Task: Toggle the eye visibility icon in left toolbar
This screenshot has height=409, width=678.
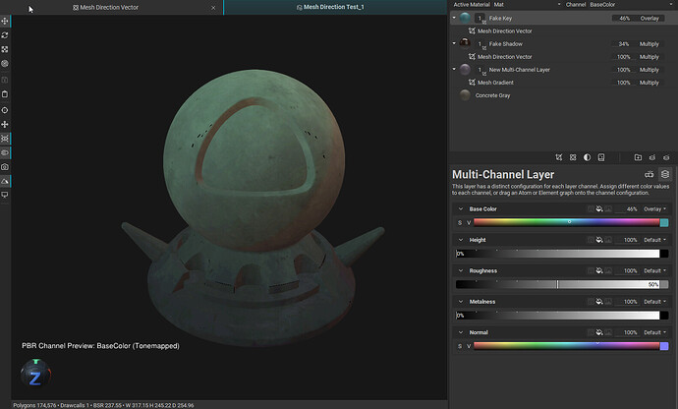Action: [6, 153]
